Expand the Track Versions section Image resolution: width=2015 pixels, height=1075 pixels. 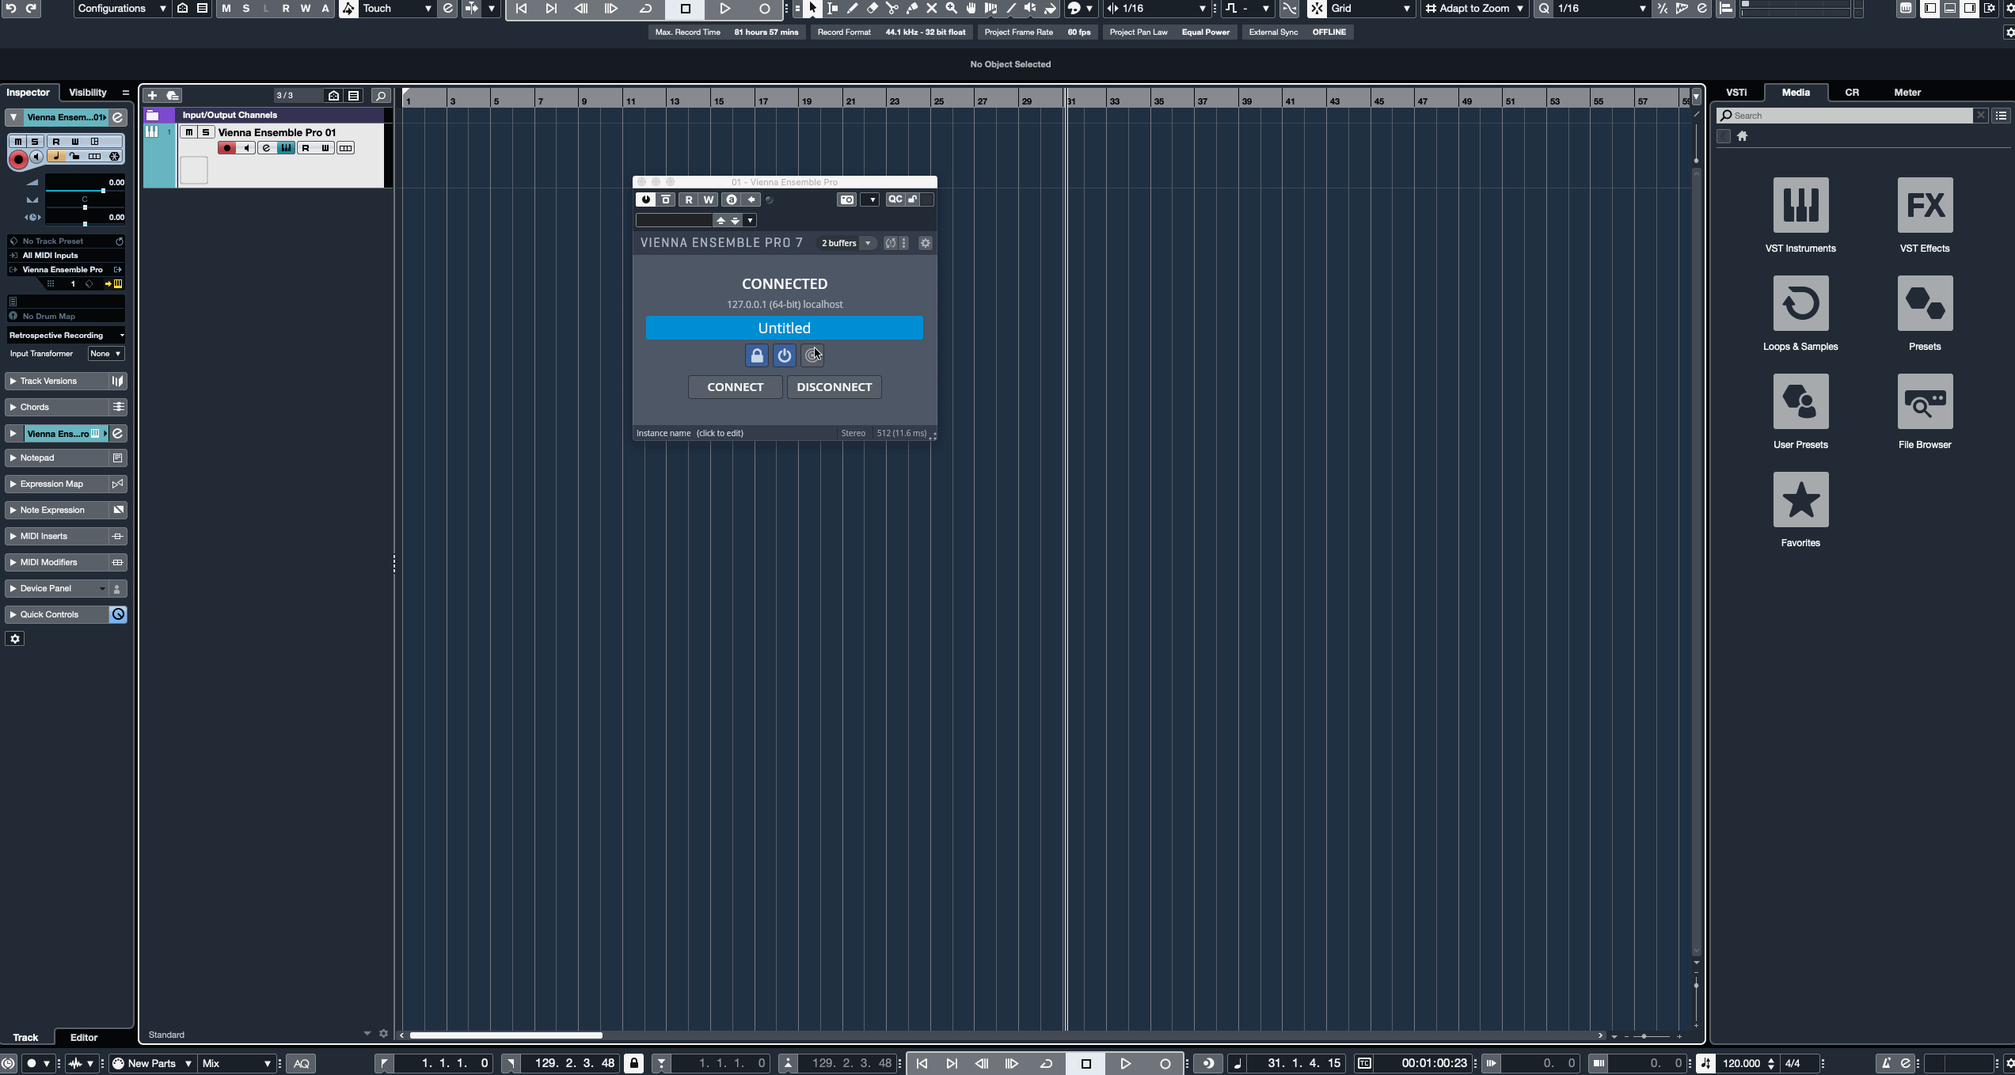pyautogui.click(x=55, y=382)
